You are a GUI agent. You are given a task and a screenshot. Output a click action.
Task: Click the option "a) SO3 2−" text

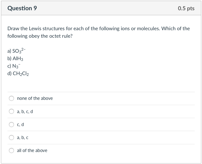(16, 51)
